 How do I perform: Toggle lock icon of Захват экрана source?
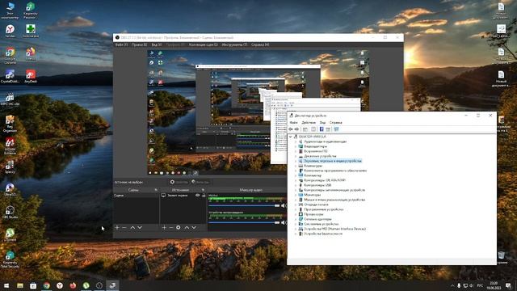coord(204,196)
